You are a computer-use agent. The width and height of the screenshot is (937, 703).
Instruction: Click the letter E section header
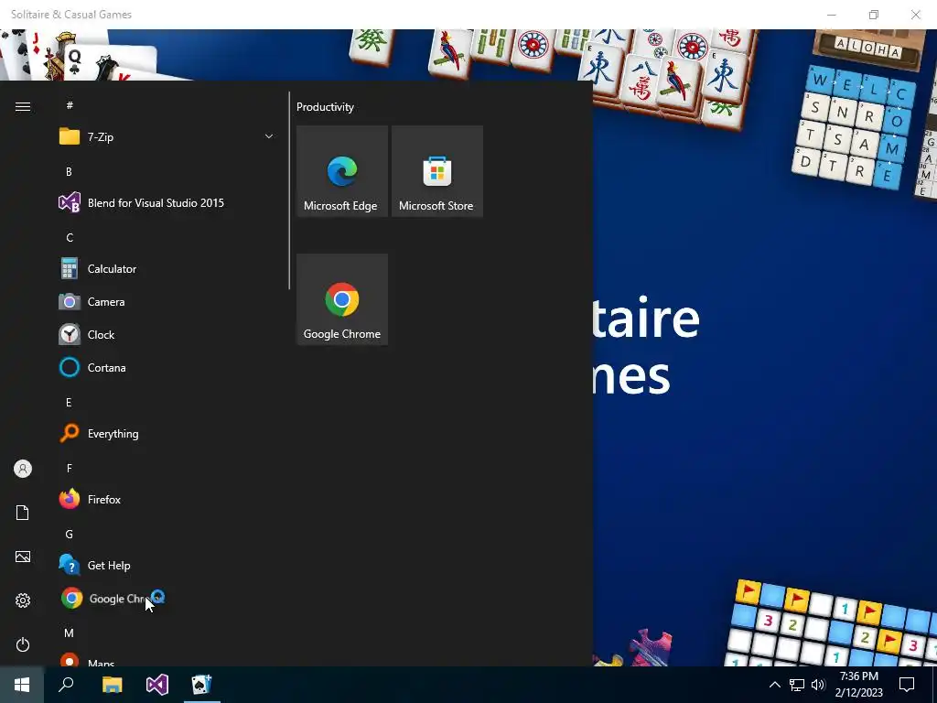pyautogui.click(x=69, y=403)
